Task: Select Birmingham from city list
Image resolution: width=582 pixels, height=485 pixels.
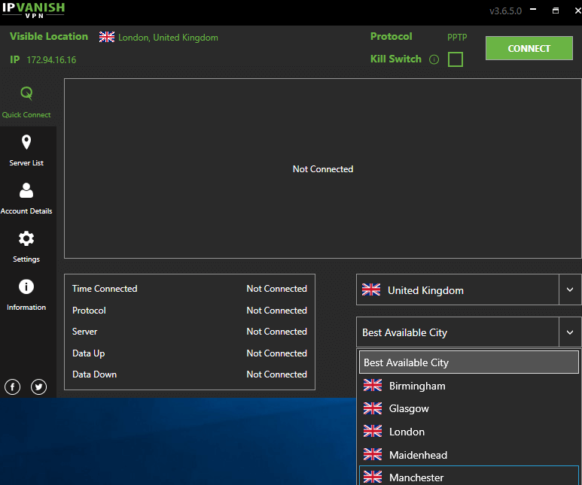Action: point(469,386)
